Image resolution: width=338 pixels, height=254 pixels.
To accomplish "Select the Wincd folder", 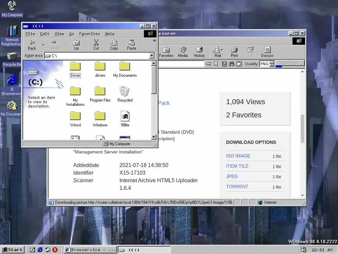I will point(75,119).
